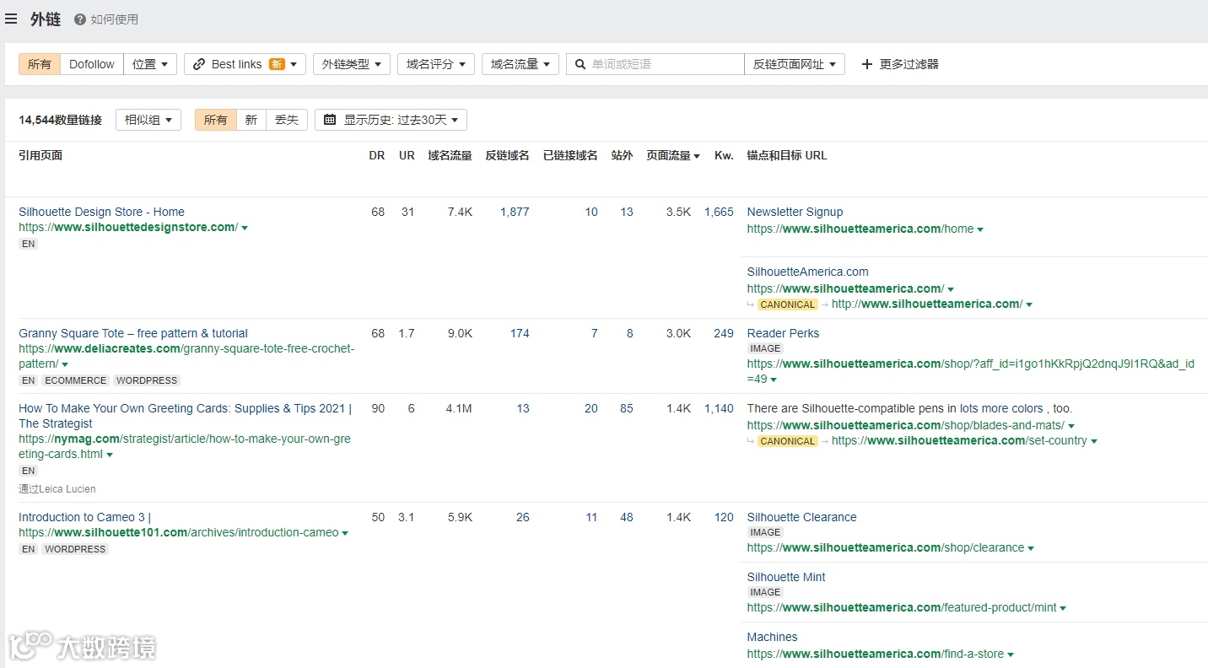Show only 新 backlinks
1208x668 pixels.
(x=251, y=120)
